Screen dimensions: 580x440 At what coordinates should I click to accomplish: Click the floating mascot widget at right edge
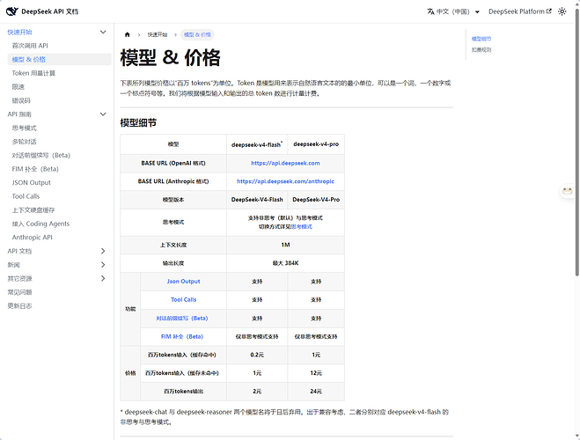(567, 191)
